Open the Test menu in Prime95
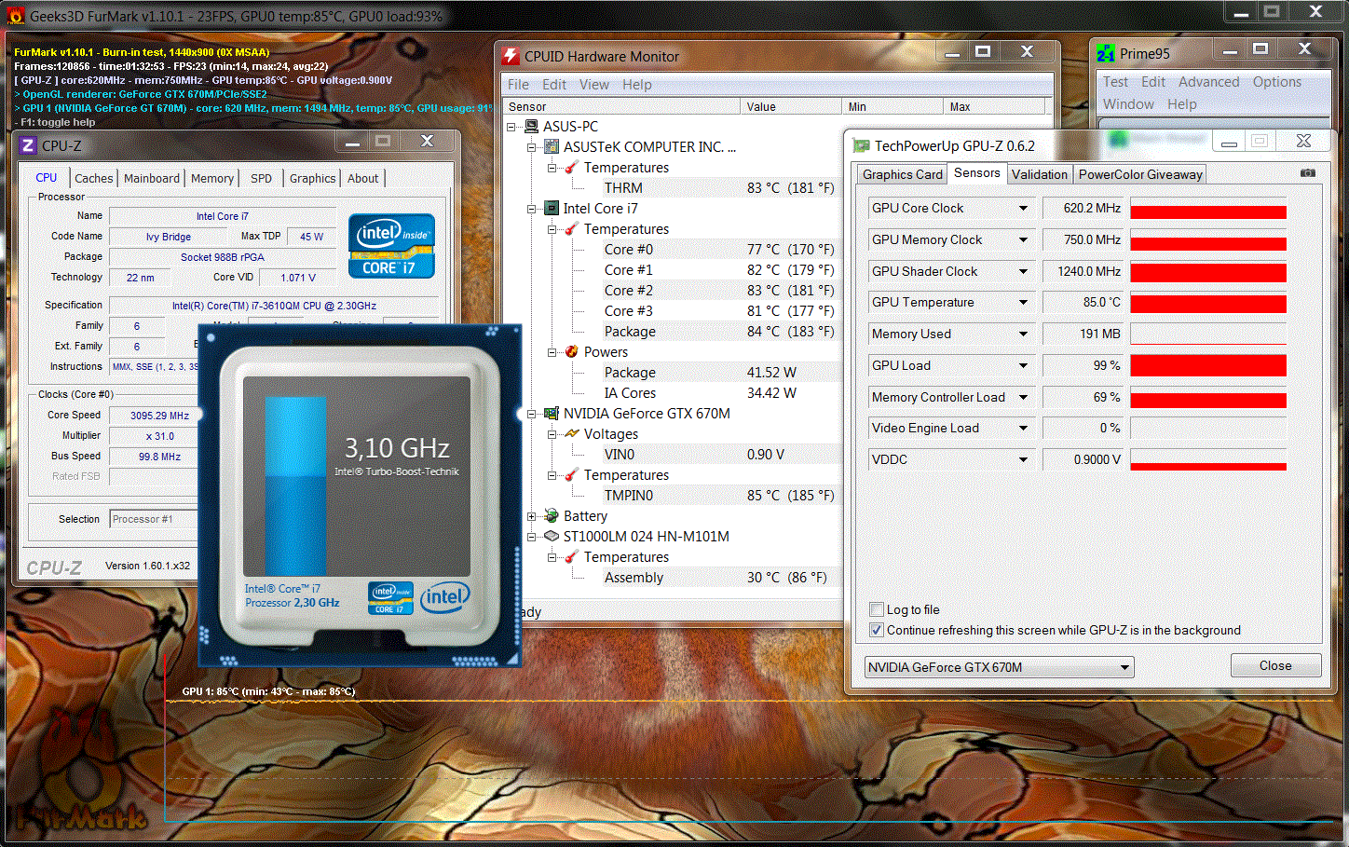This screenshot has height=847, width=1349. pos(1115,82)
